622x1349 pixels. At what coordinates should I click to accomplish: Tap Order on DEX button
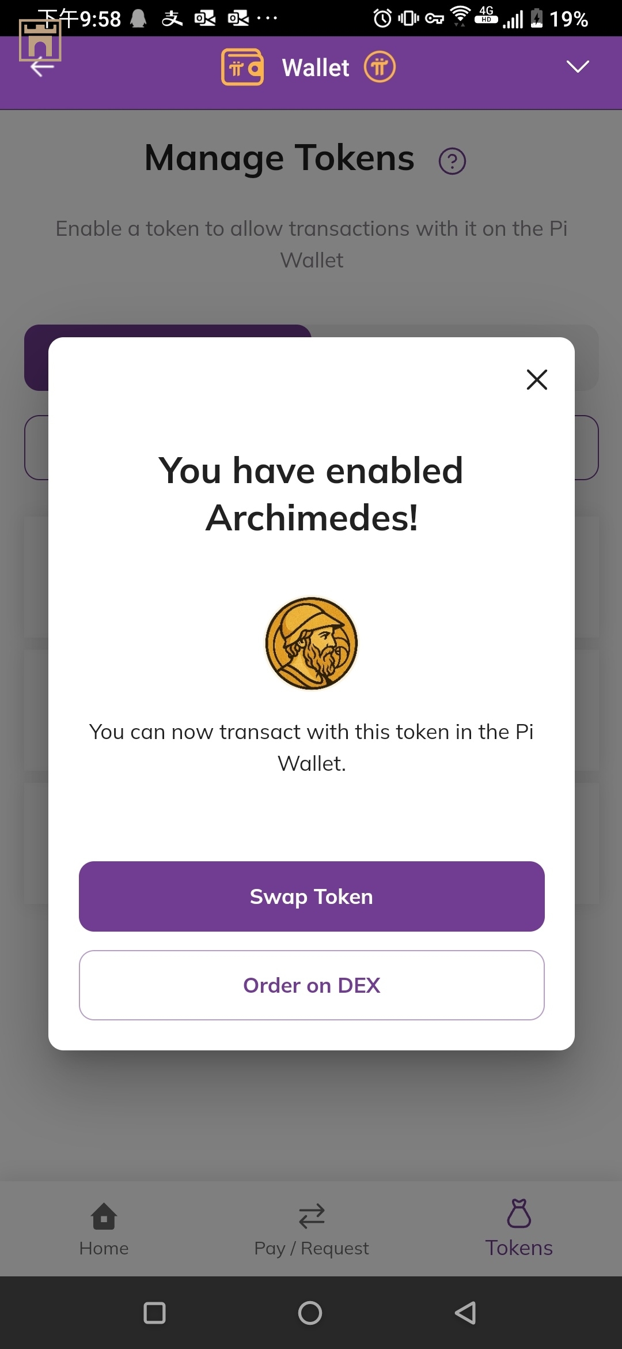click(x=312, y=985)
